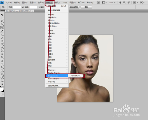148x120 pixels.
Task: Select the Eraser tool
Action: pos(2,47)
